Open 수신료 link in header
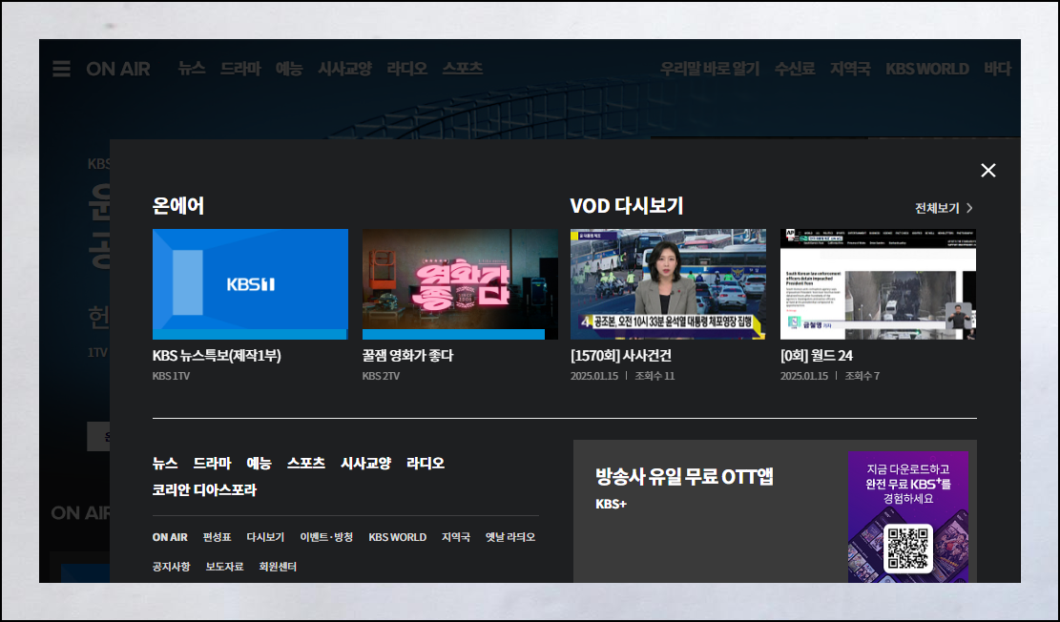Viewport: 1060px width, 622px height. tap(795, 69)
